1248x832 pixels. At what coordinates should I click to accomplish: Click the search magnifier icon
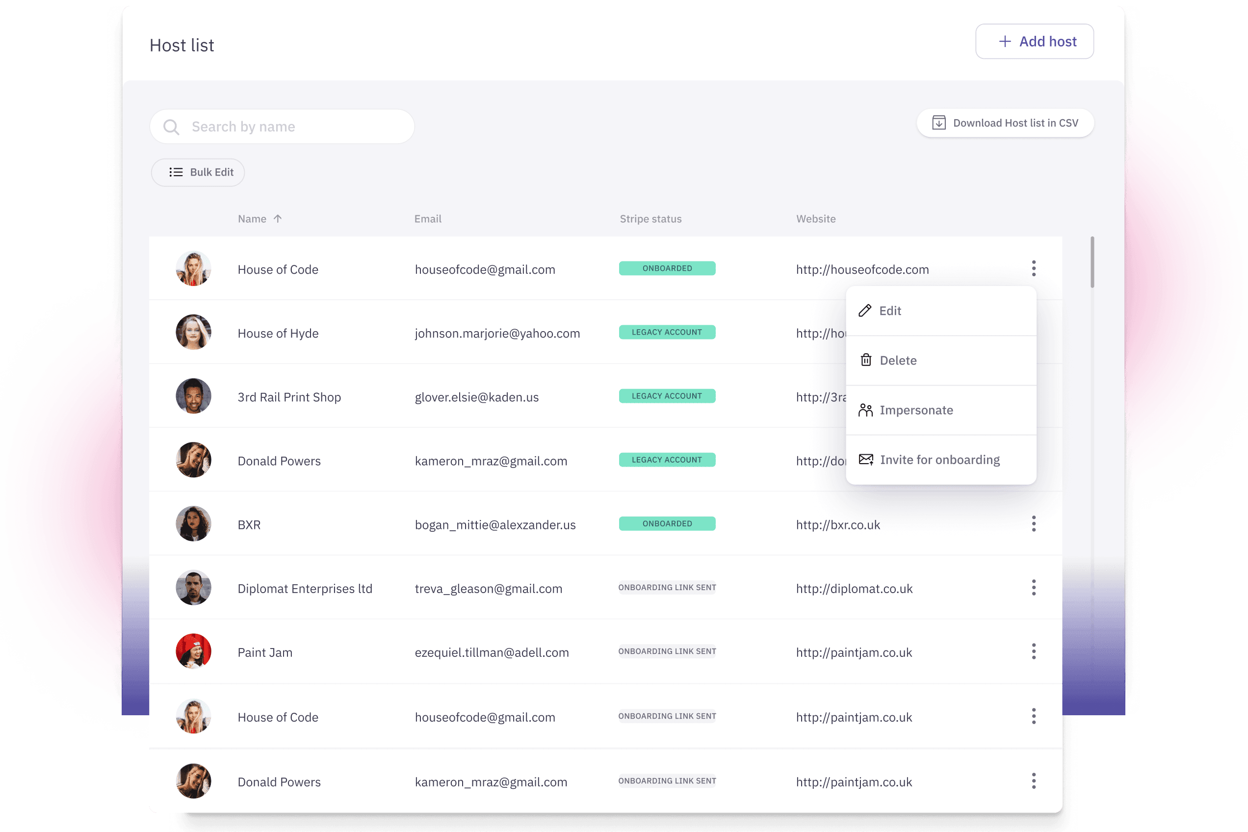pyautogui.click(x=171, y=127)
